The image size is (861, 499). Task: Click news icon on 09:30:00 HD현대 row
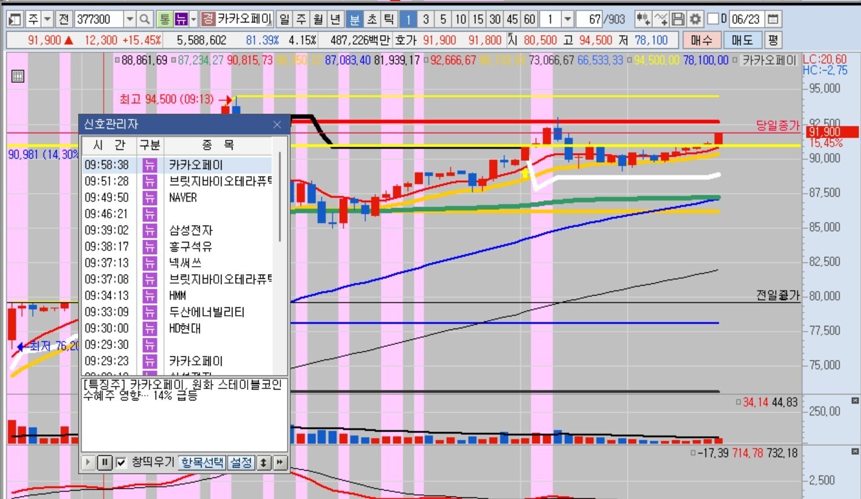[x=149, y=328]
